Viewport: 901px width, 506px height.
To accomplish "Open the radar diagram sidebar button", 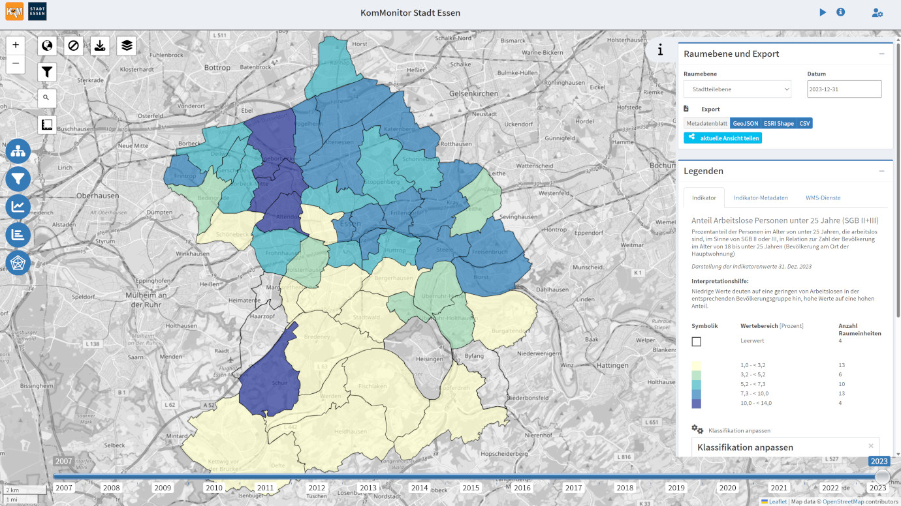I will coord(18,263).
